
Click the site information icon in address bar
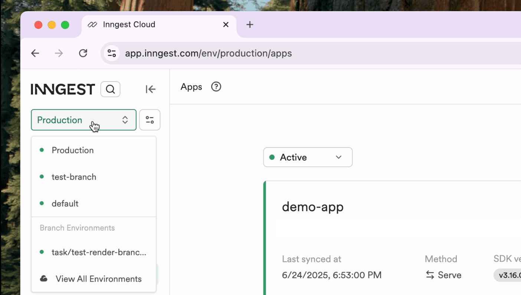point(112,53)
